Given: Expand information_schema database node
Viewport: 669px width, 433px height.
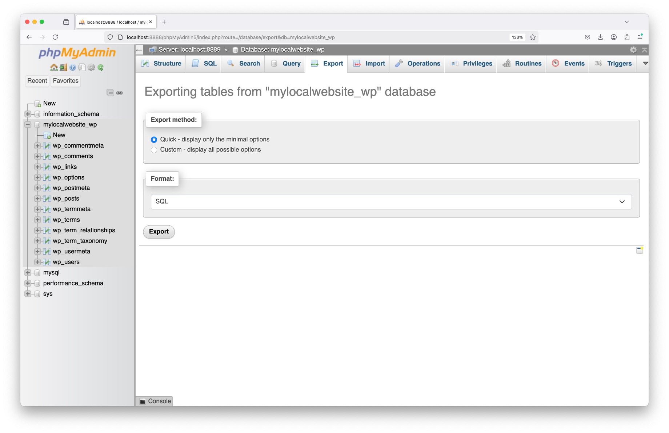Looking at the screenshot, I should [x=28, y=114].
